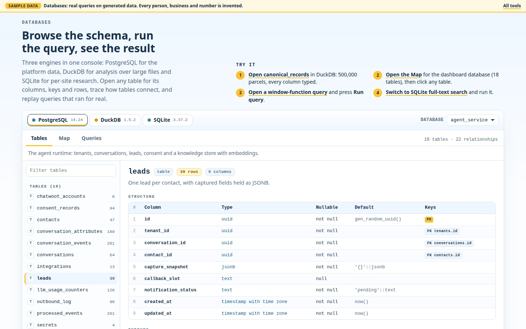Click the notification_status column name
The image size is (526, 329).
170,290
